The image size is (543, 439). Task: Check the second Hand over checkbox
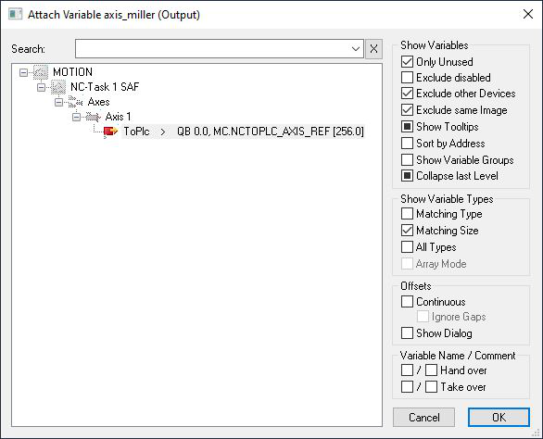pyautogui.click(x=431, y=370)
